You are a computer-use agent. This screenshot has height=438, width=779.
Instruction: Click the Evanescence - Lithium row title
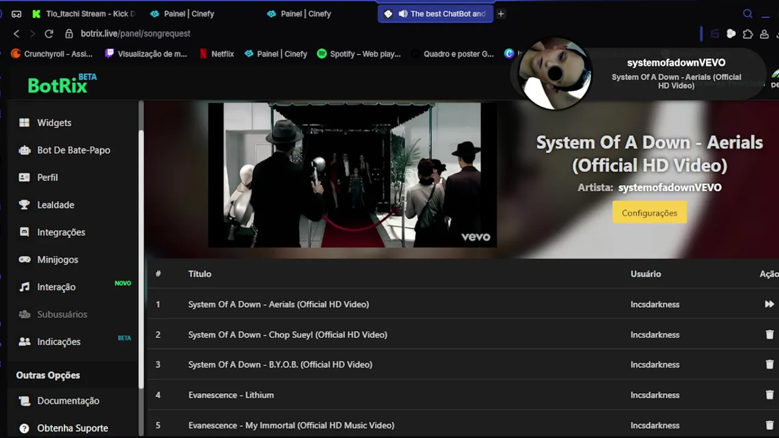[231, 395]
